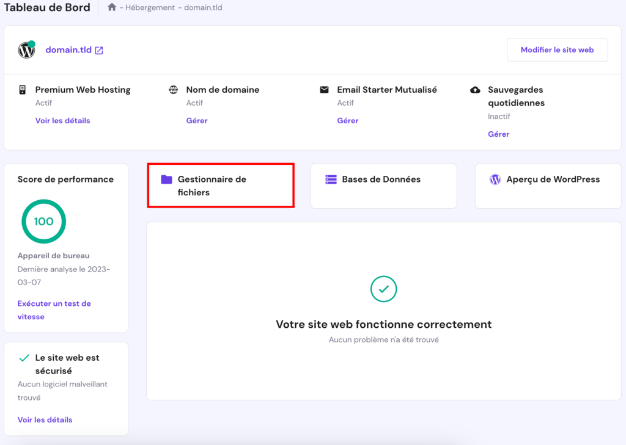Viewport: 626px width, 445px height.
Task: Open Voir les détails for Premium Web Hosting
Action: [x=63, y=120]
